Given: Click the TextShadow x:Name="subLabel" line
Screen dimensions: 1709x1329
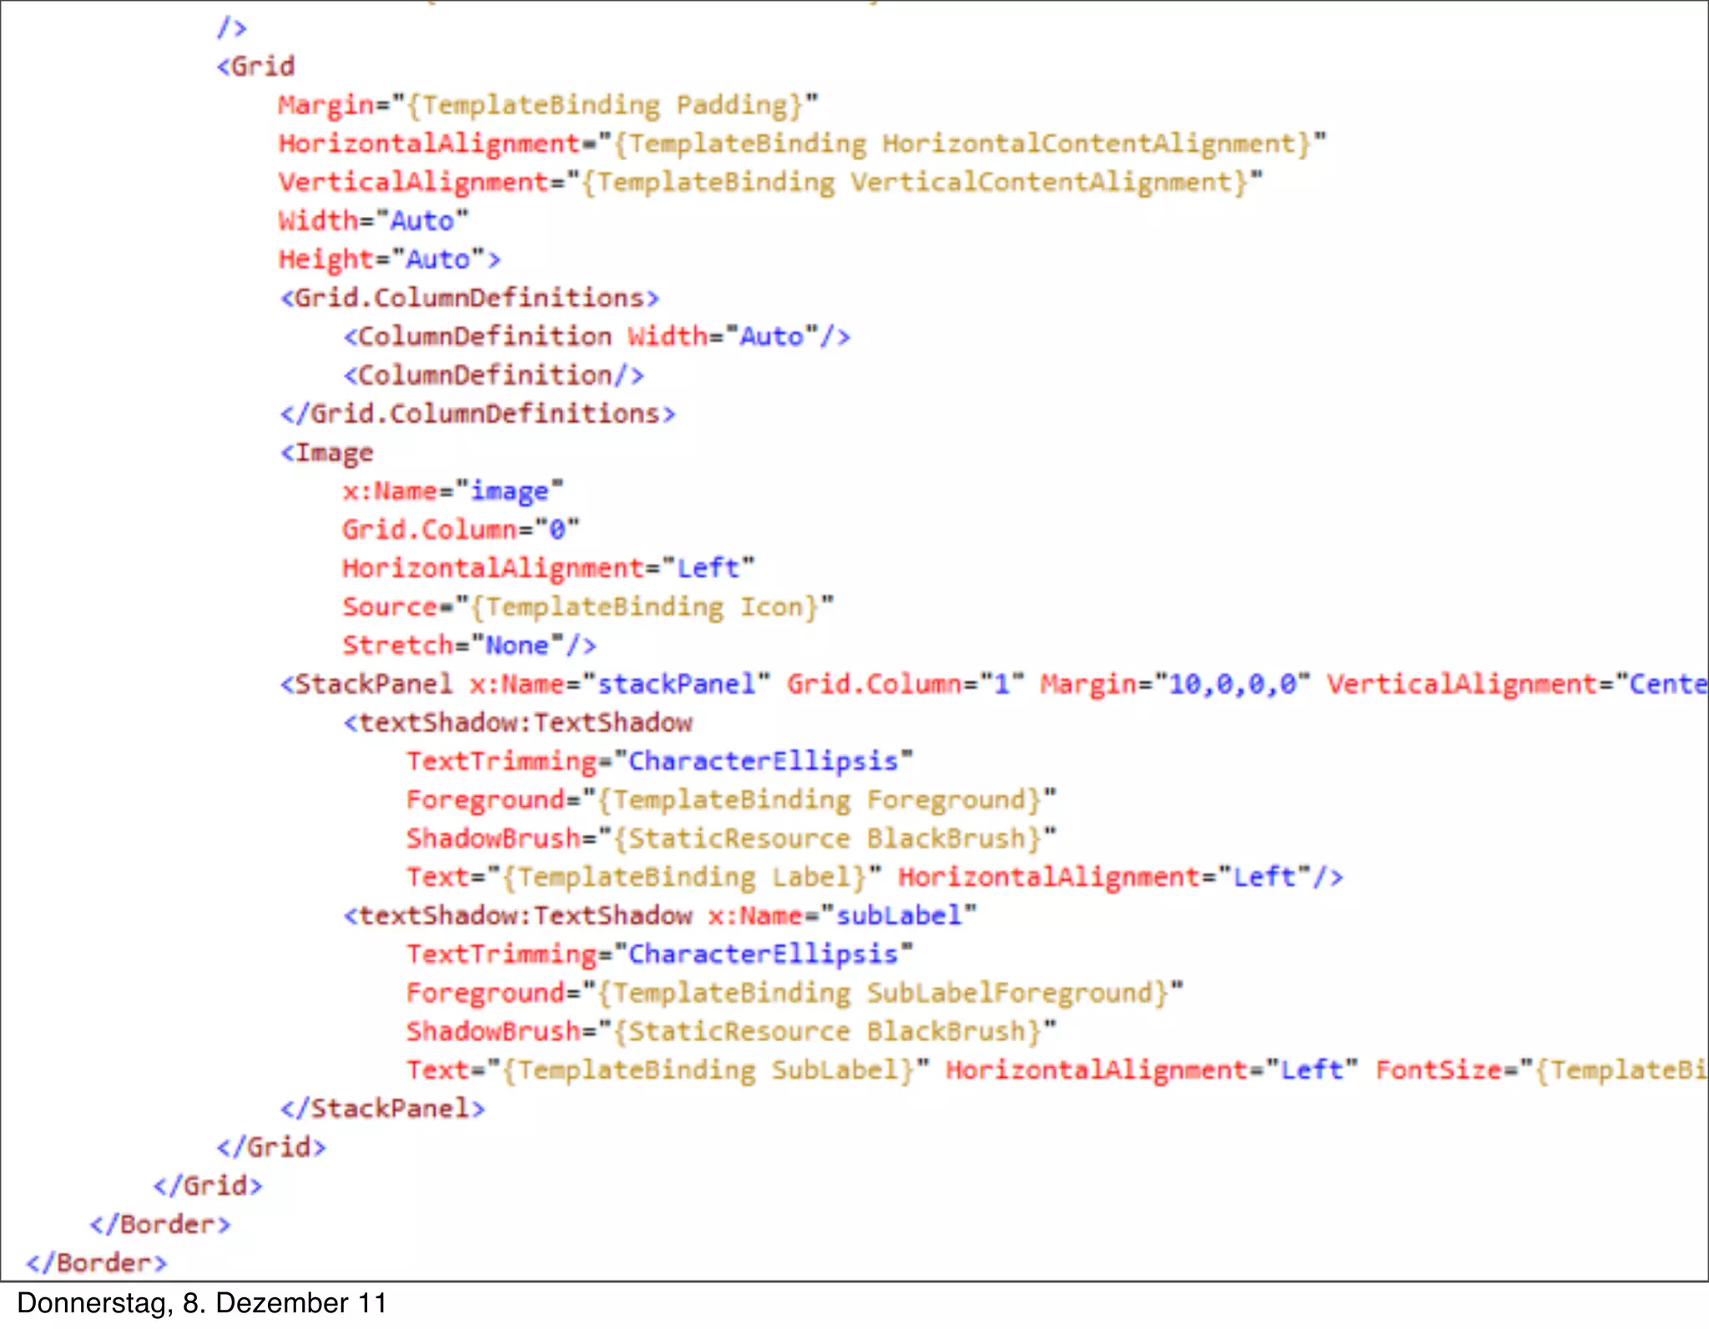Looking at the screenshot, I should tap(659, 915).
